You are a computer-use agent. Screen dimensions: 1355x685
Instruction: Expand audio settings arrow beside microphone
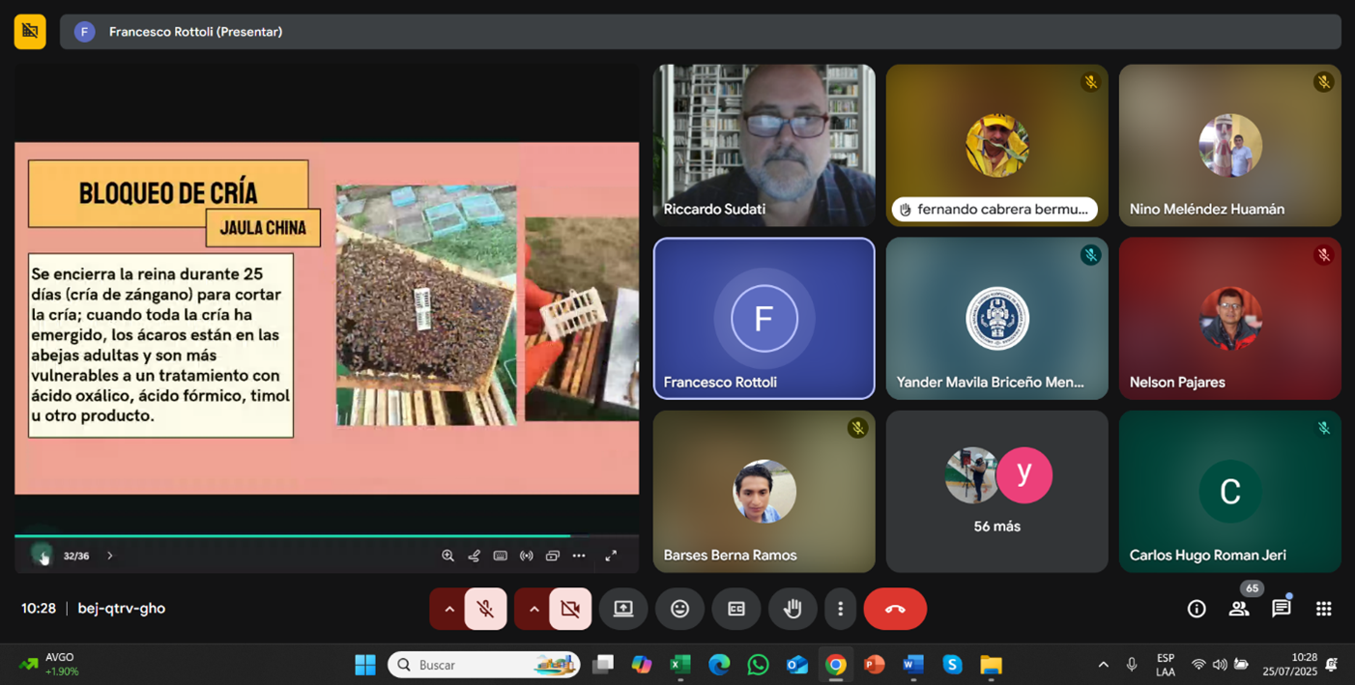pyautogui.click(x=449, y=609)
